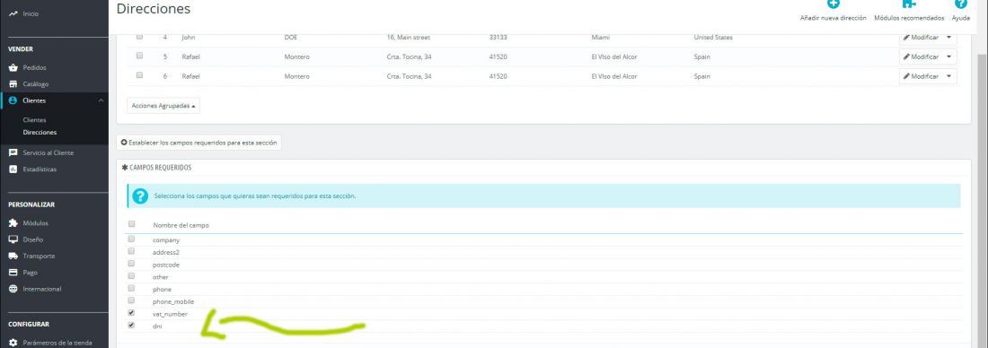Click the Estadísticas chart icon

click(13, 170)
